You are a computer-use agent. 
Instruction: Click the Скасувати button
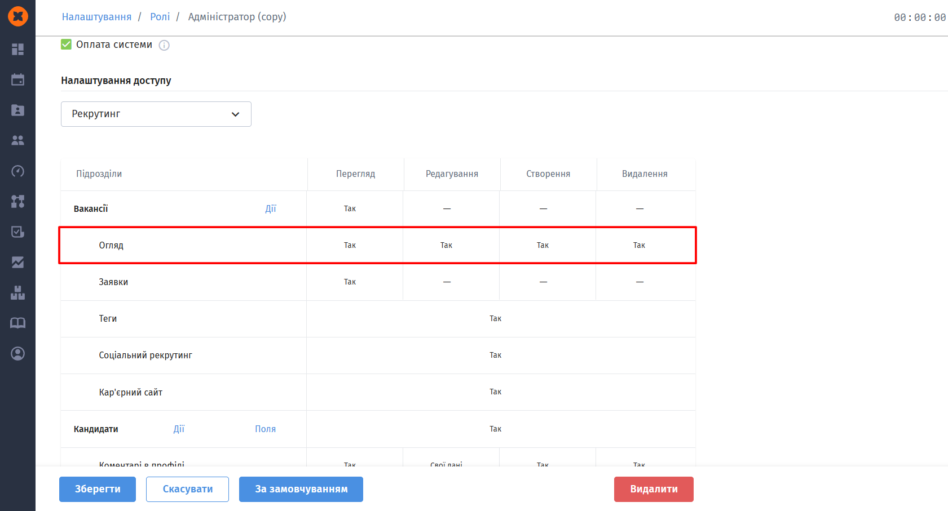coord(188,489)
